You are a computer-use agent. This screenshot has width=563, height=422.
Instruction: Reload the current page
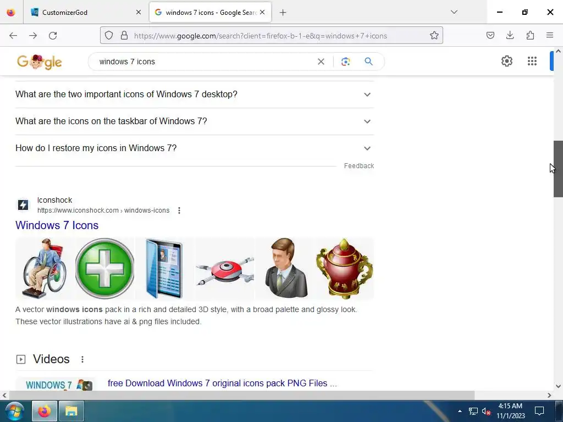point(53,36)
